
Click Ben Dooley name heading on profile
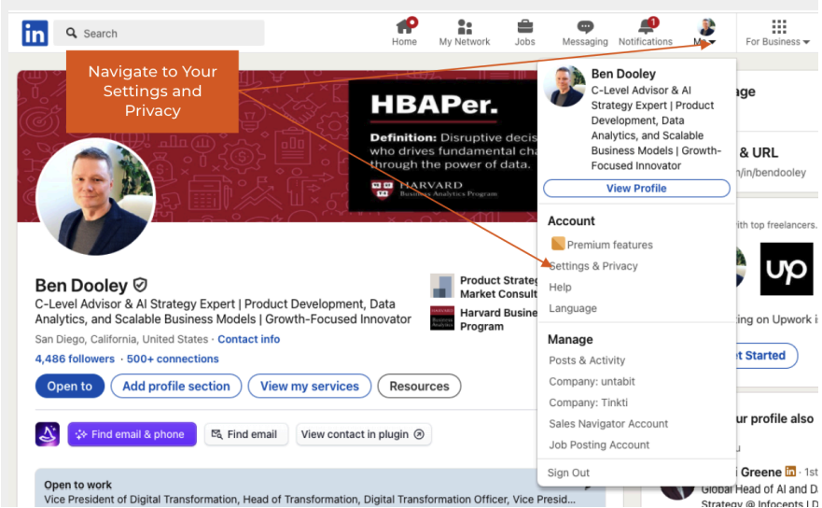tap(81, 286)
